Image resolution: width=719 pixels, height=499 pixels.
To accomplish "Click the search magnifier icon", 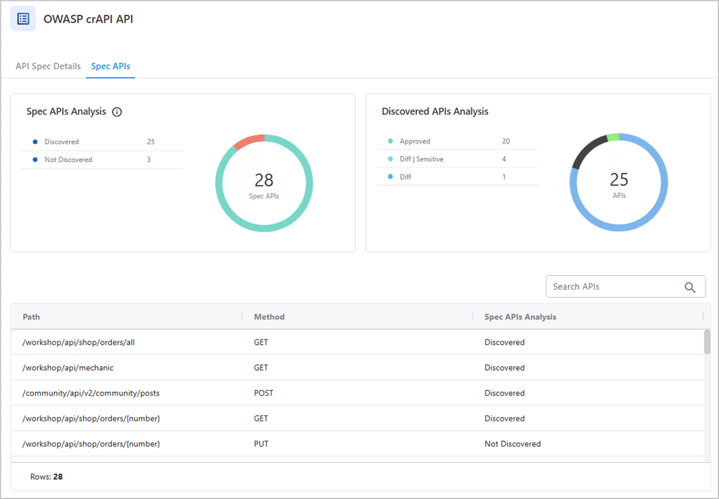I will coord(690,286).
